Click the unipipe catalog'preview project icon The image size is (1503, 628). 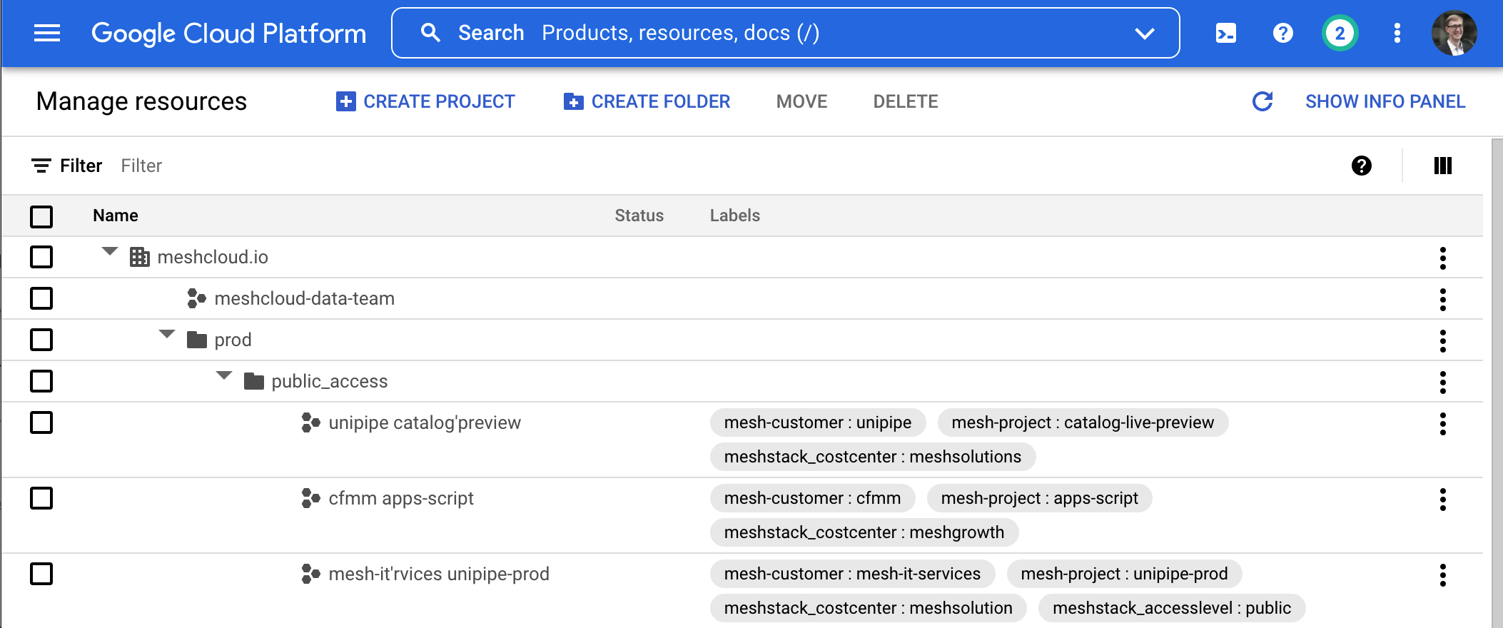pyautogui.click(x=310, y=422)
